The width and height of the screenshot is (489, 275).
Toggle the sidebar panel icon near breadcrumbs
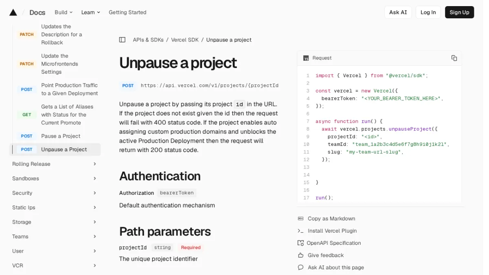point(122,40)
